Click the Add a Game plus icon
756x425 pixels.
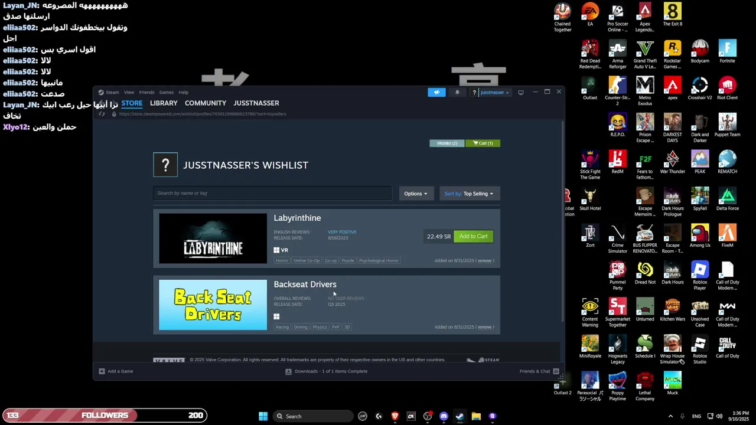tap(102, 371)
